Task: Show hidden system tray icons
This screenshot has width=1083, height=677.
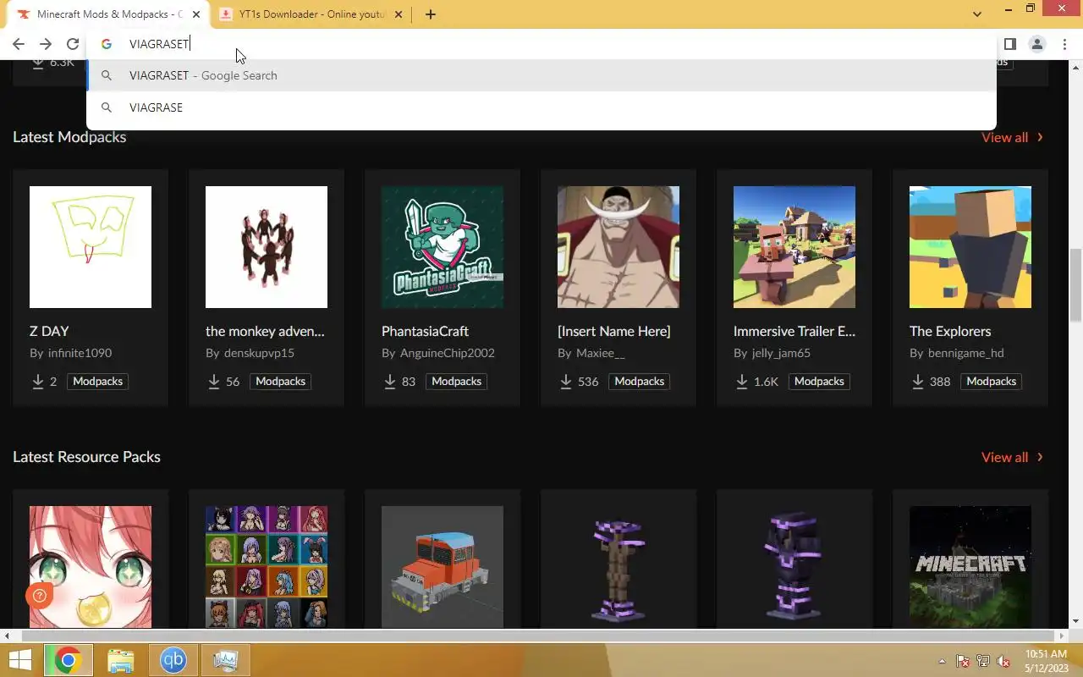Action: (x=942, y=661)
